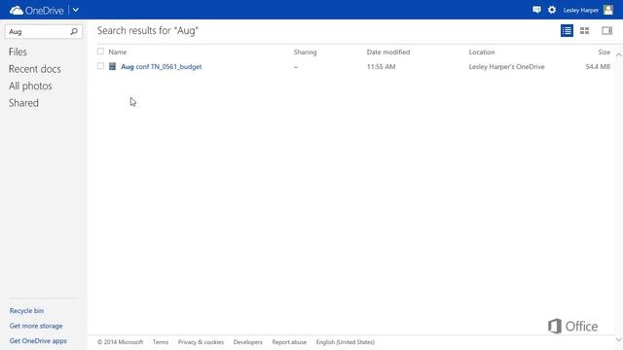This screenshot has height=350, width=623.
Task: Click Get OneDrive apps link
Action: tap(38, 341)
